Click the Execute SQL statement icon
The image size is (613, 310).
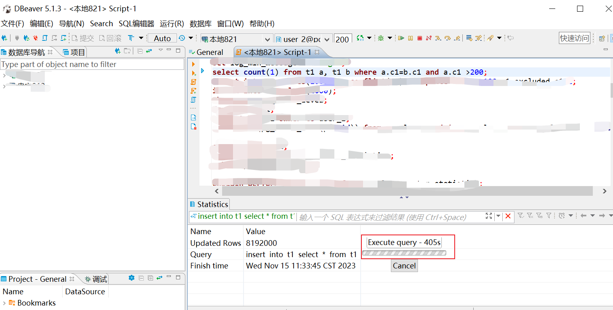[402, 39]
